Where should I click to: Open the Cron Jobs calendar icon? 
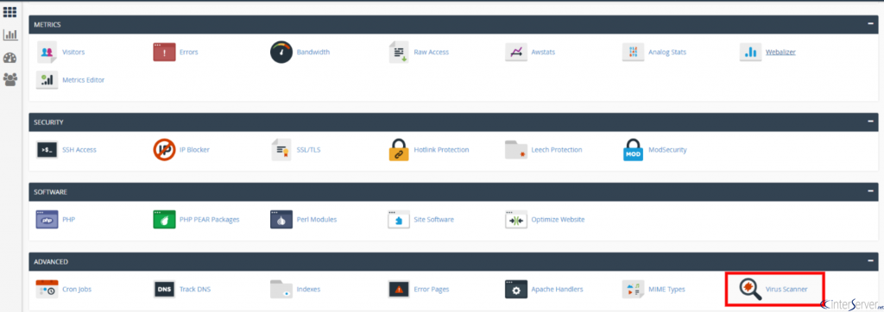pos(47,289)
